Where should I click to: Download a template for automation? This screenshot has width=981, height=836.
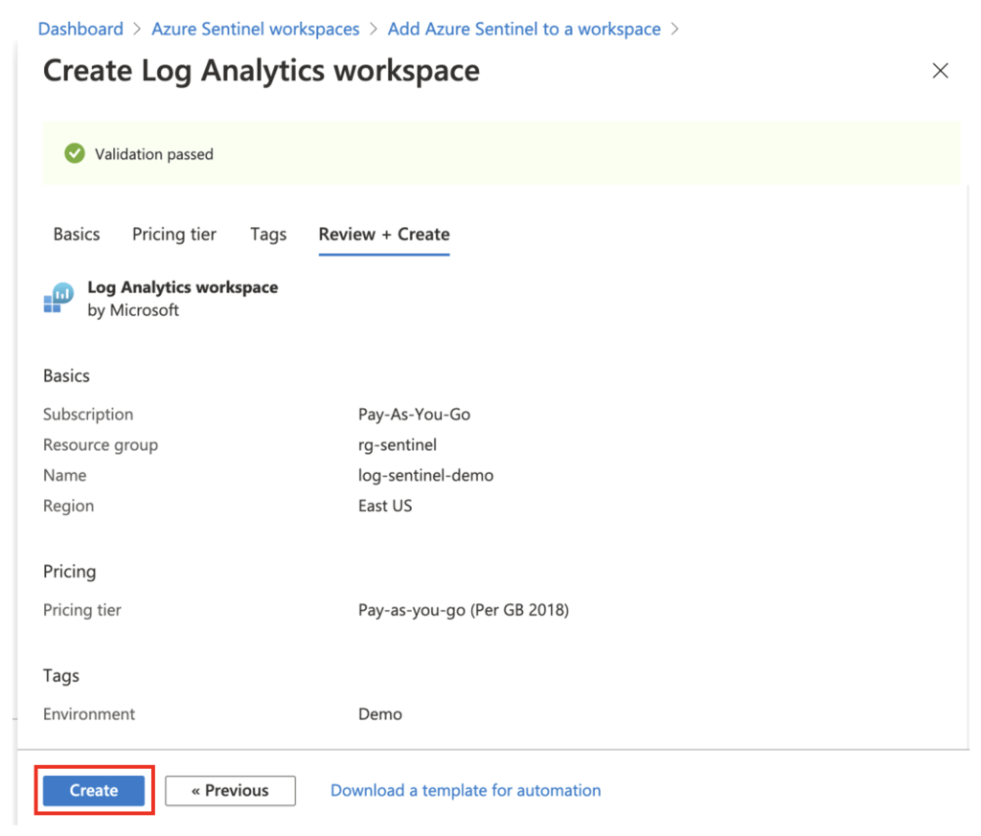(x=466, y=790)
